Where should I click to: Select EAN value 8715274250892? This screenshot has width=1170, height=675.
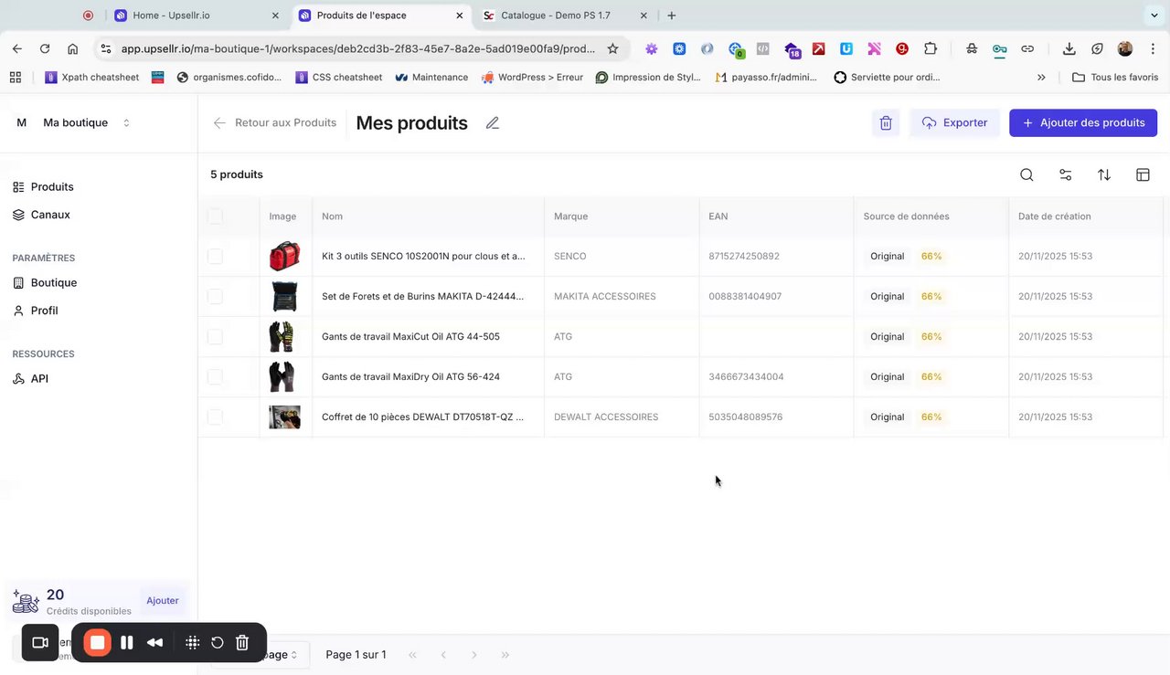click(x=744, y=257)
